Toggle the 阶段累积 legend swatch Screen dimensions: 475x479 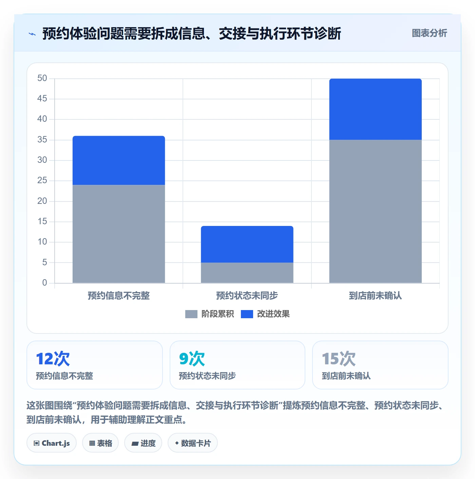point(191,314)
